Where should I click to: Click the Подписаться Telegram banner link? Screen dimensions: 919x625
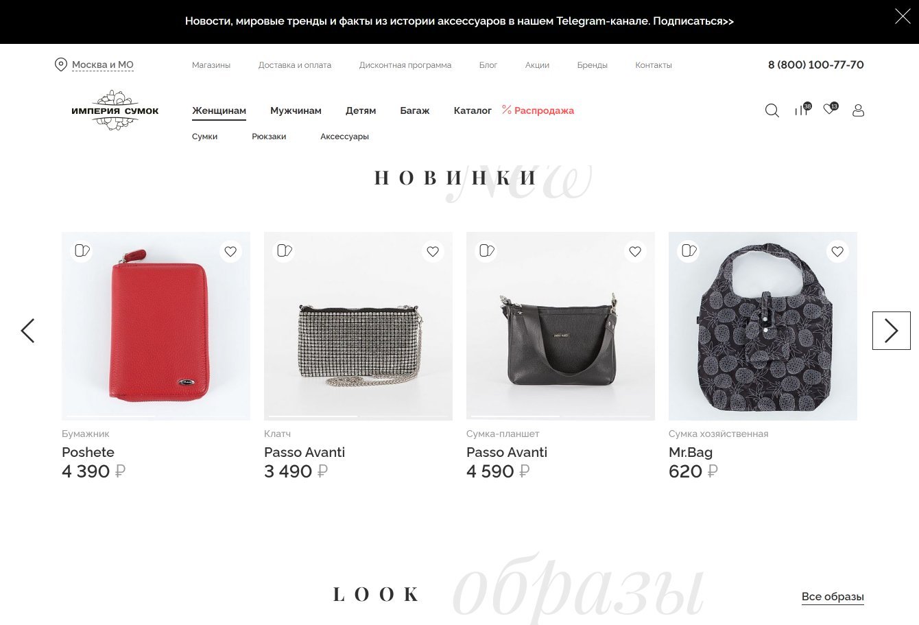coord(693,21)
